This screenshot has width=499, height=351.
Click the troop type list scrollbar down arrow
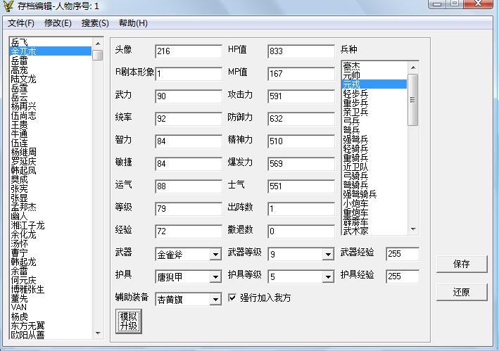coord(413,229)
